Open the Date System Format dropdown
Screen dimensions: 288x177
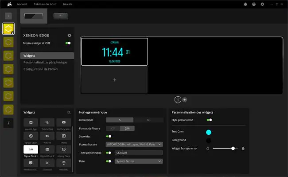point(139,161)
